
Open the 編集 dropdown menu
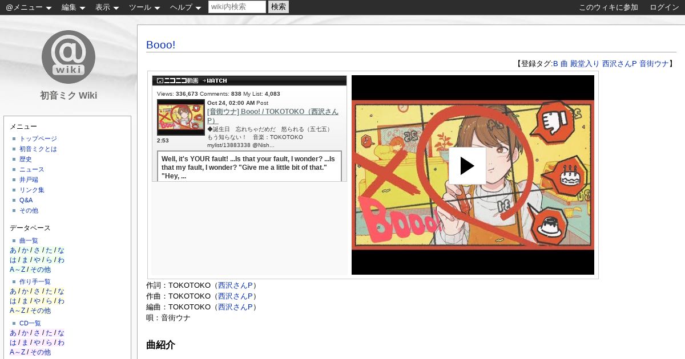[73, 7]
